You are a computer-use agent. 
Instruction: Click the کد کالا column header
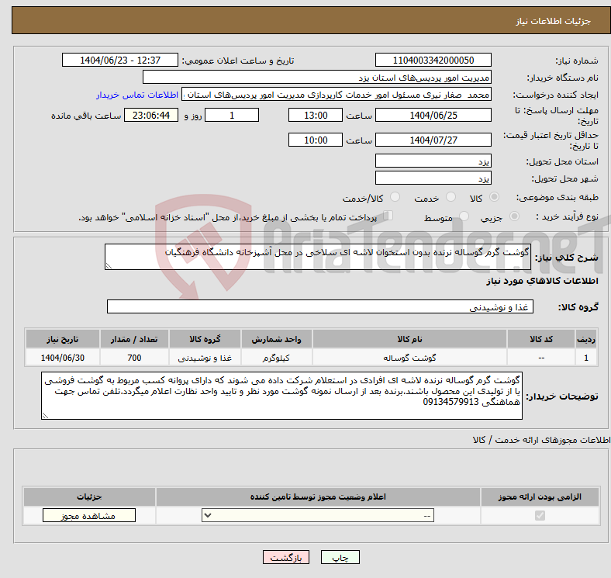click(x=541, y=339)
